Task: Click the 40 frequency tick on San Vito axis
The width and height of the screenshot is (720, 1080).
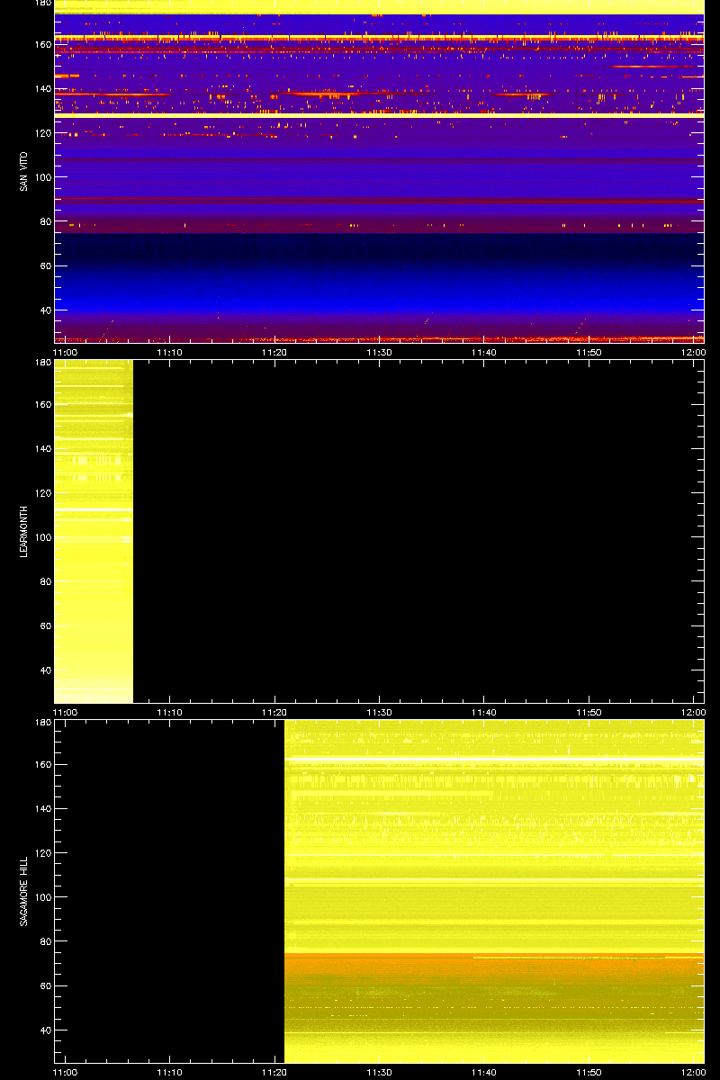Action: [45, 310]
